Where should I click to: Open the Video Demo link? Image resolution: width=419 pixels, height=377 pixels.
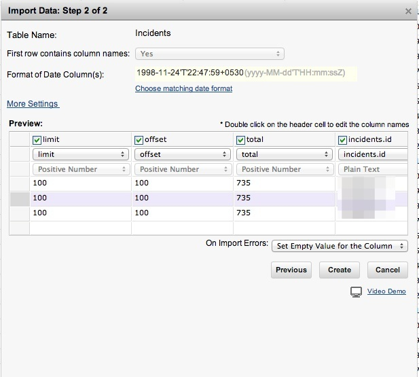pos(386,291)
